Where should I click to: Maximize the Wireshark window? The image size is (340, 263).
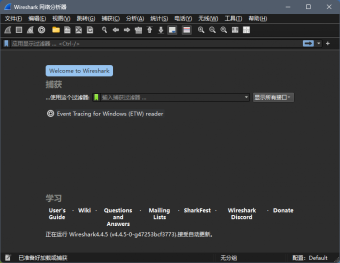tap(308, 7)
